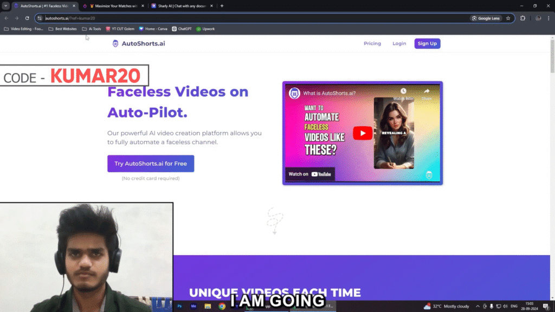Click the Try AutoShorts.ai for Free button
The image size is (555, 312).
(151, 163)
